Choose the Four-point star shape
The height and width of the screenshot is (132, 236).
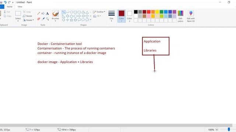pyautogui.click(x=67, y=20)
